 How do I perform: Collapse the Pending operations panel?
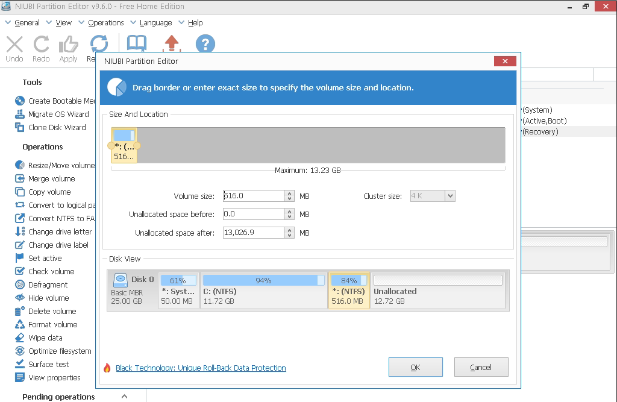124,397
